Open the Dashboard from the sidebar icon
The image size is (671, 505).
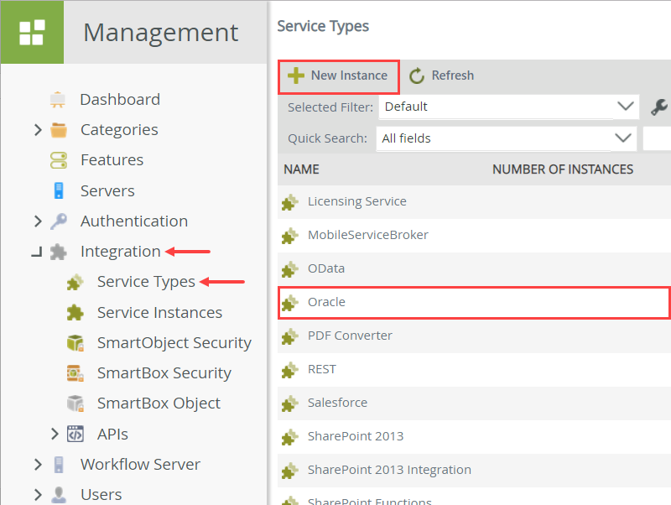(x=56, y=99)
